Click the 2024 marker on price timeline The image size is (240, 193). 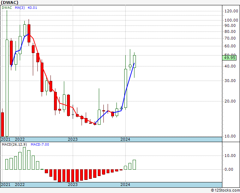[x=125, y=139]
